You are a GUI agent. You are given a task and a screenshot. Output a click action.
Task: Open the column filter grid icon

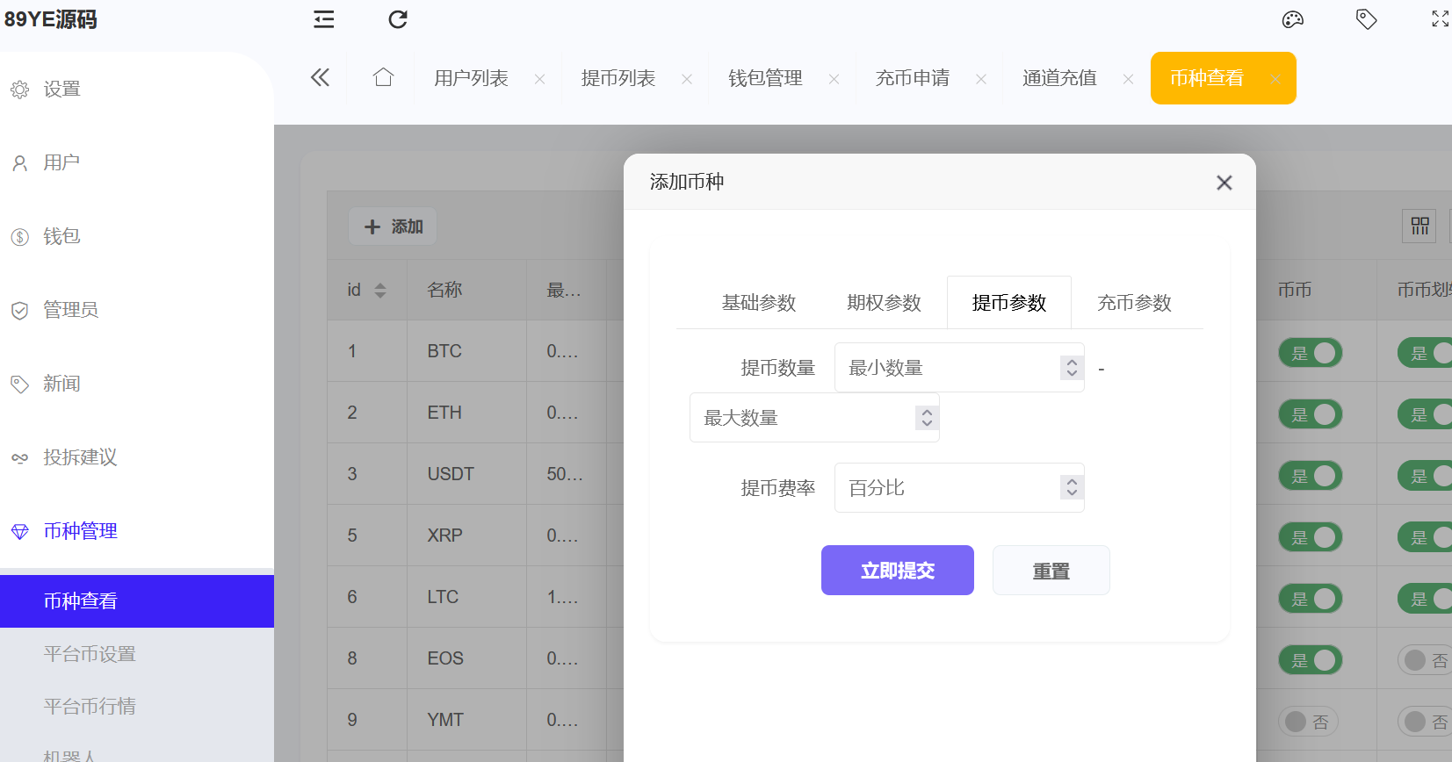[x=1420, y=226]
